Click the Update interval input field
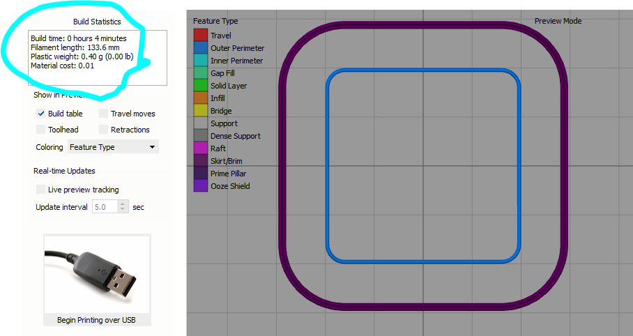633x336 pixels. tap(105, 207)
